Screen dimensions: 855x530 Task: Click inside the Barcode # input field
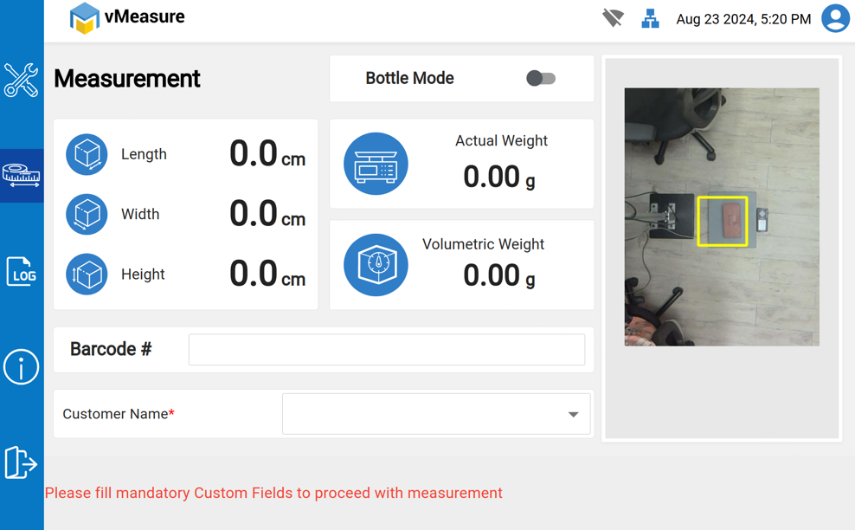[x=386, y=350]
